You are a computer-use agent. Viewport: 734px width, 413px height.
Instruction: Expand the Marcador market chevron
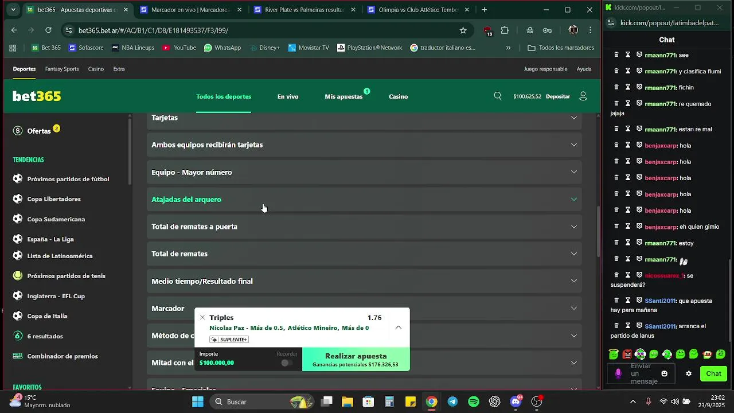coord(573,308)
